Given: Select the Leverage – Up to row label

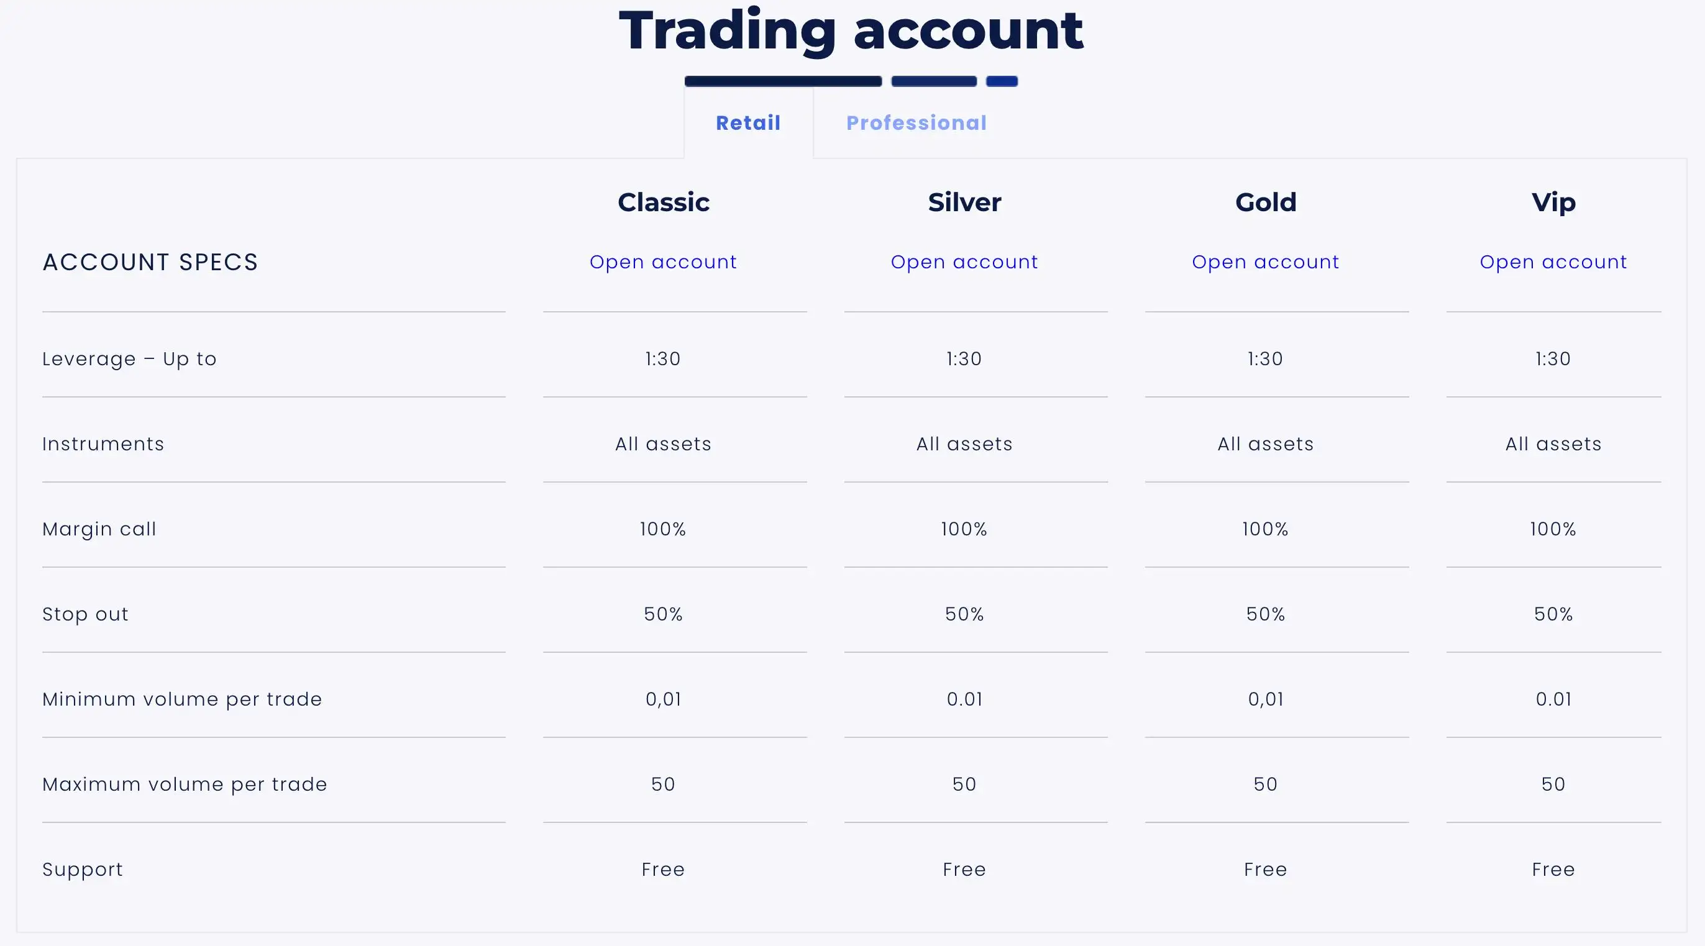Looking at the screenshot, I should (x=129, y=358).
